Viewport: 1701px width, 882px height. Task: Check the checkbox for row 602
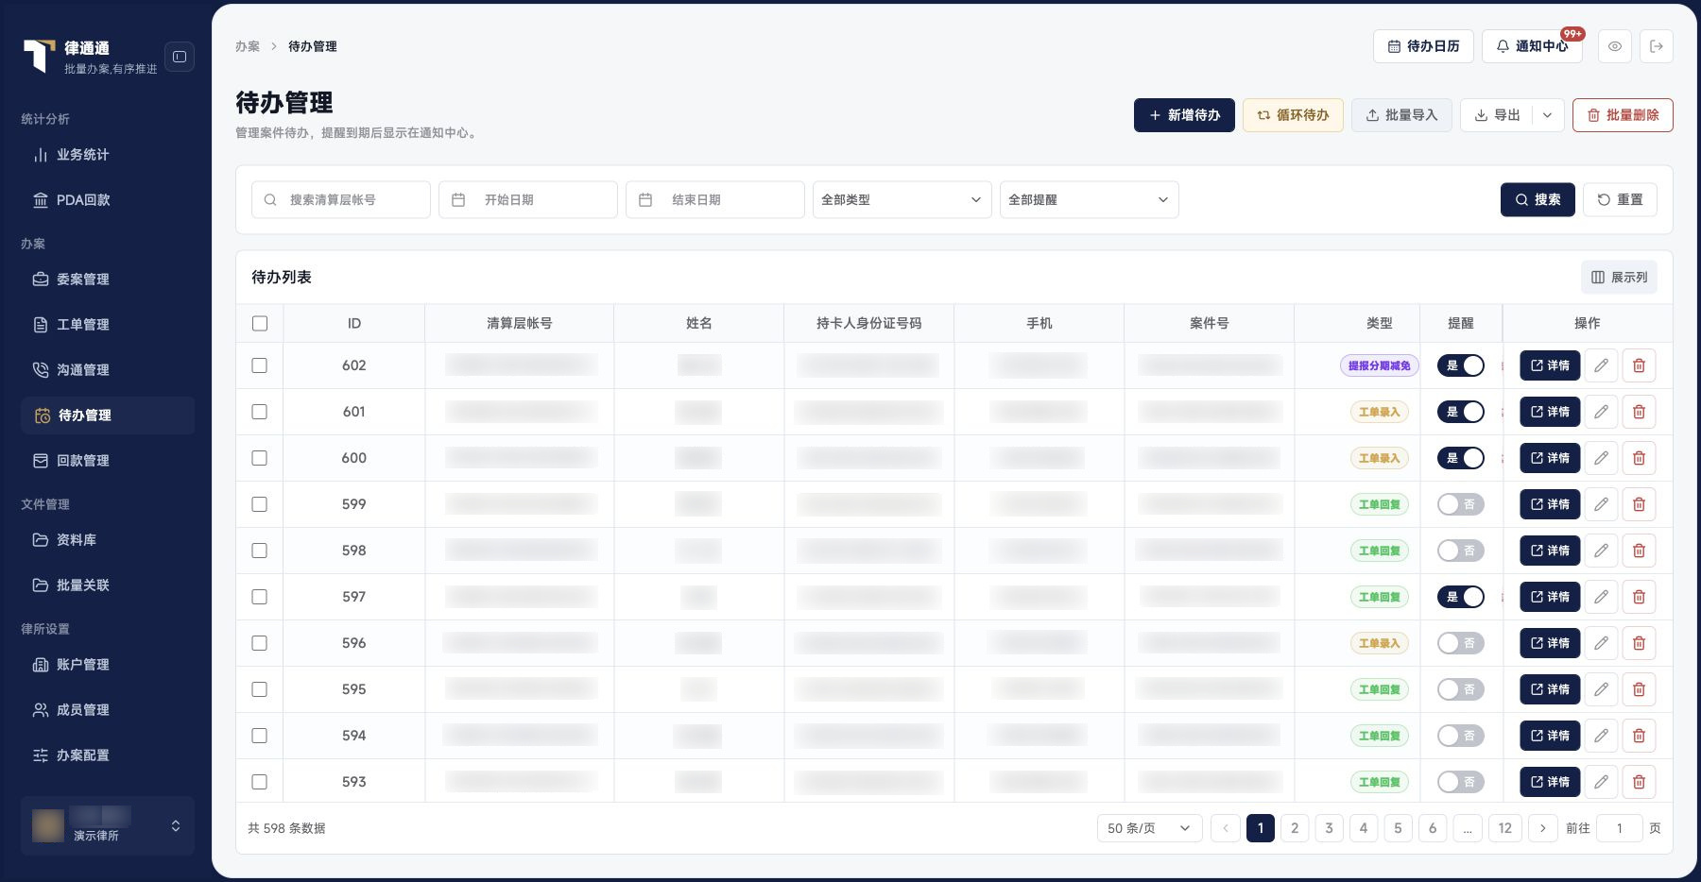pyautogui.click(x=260, y=365)
